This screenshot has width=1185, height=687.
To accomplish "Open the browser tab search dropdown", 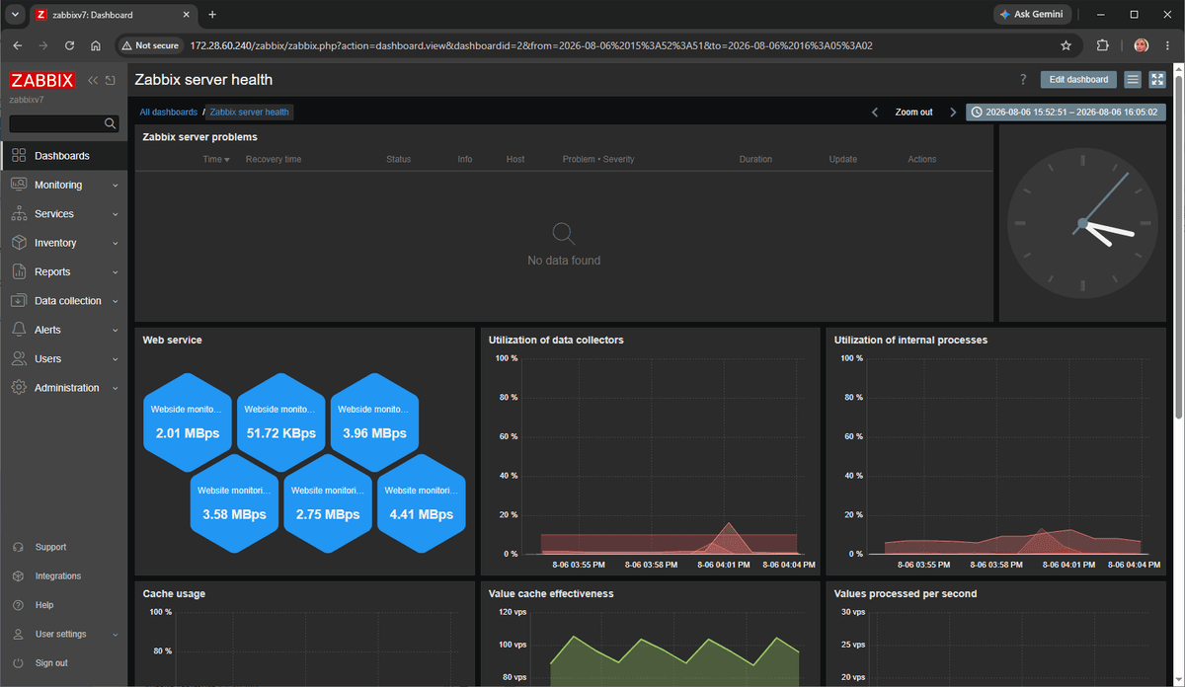I will 16,15.
